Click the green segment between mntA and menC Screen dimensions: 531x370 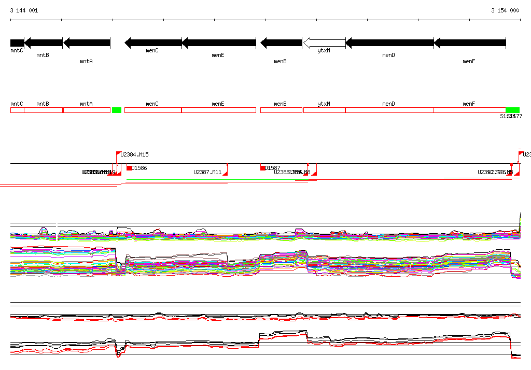tap(116, 110)
